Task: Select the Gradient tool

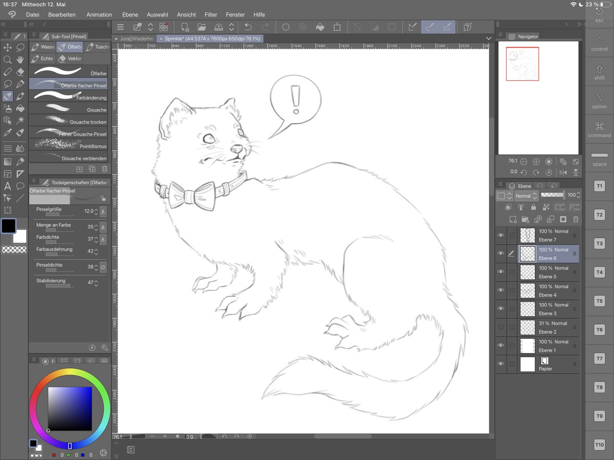Action: pyautogui.click(x=8, y=162)
